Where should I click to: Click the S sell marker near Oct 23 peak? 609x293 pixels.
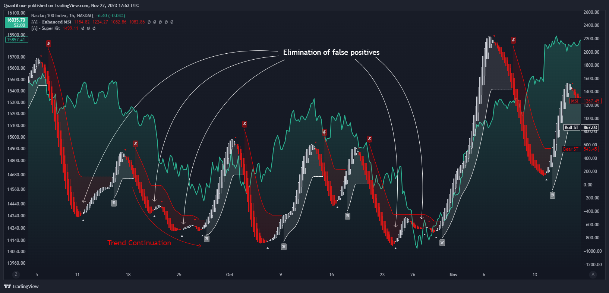tap(369, 139)
